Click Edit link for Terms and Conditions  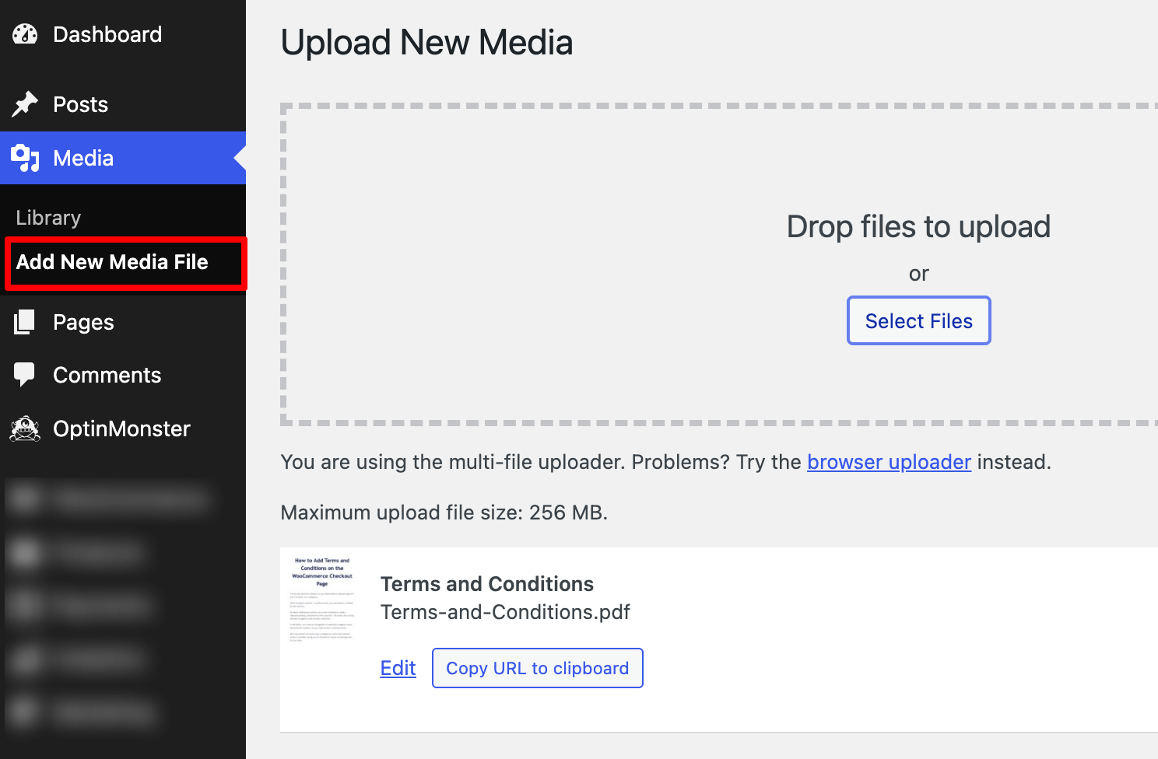[x=398, y=668]
